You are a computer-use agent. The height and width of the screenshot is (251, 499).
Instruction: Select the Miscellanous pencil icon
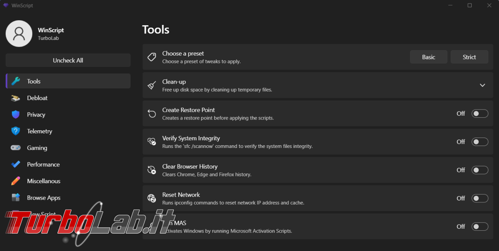pos(16,181)
